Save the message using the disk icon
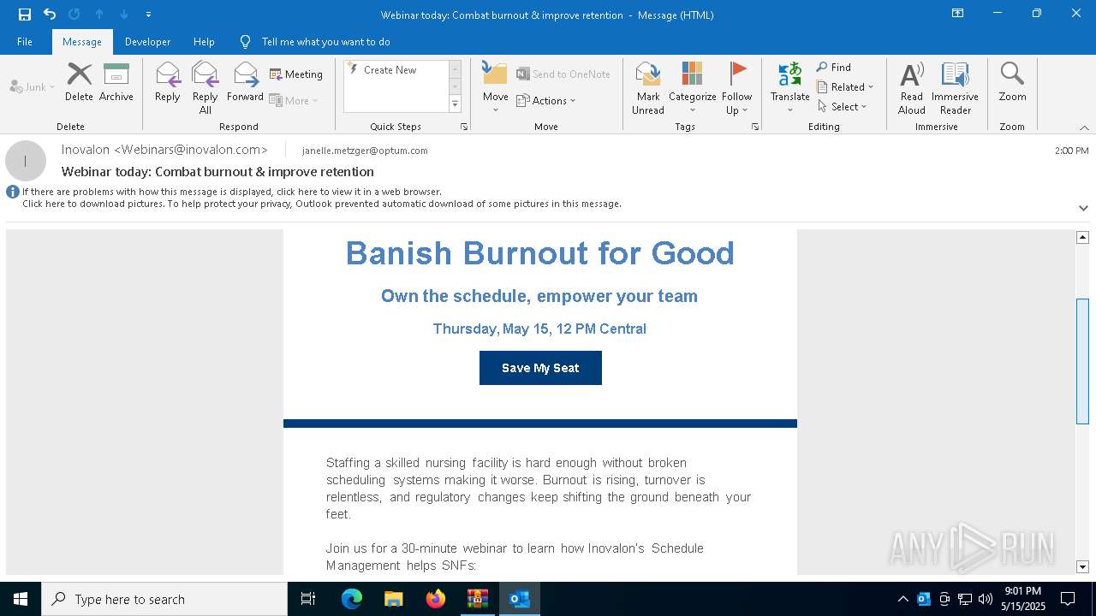 (x=25, y=15)
